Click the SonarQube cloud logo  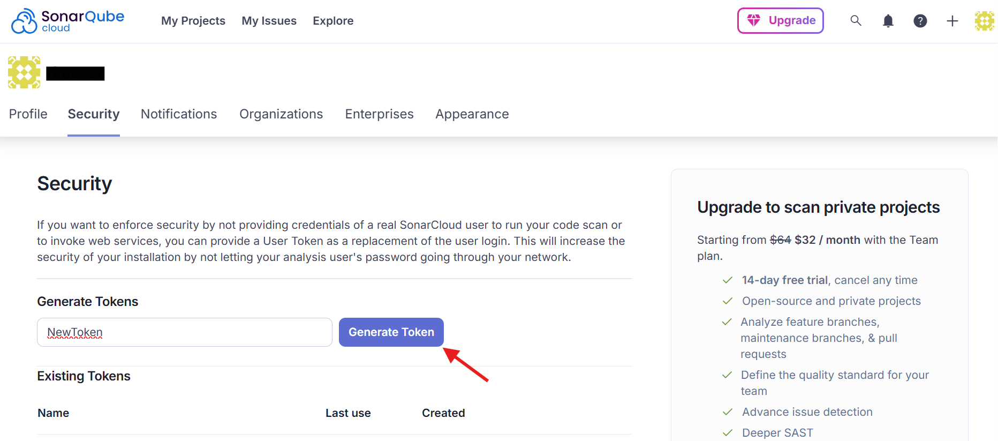(67, 21)
